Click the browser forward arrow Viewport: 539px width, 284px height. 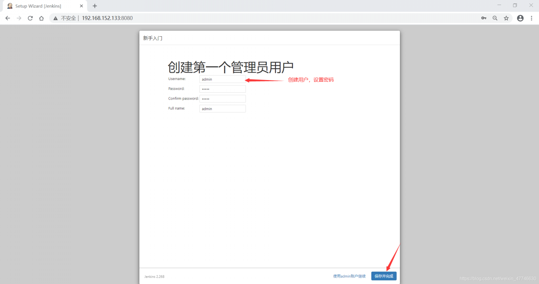(x=19, y=18)
